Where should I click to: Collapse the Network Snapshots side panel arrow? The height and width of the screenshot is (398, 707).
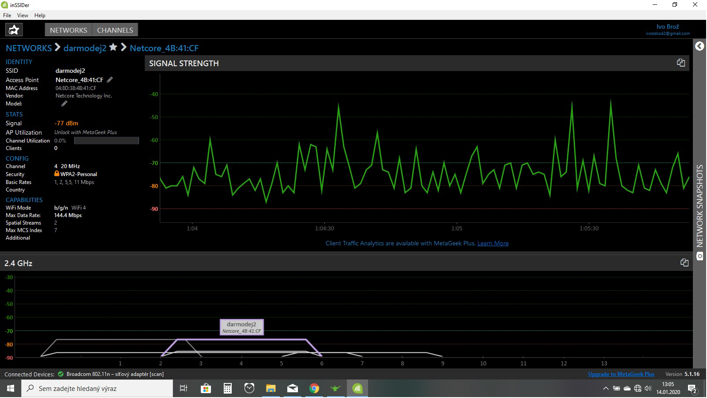[699, 46]
